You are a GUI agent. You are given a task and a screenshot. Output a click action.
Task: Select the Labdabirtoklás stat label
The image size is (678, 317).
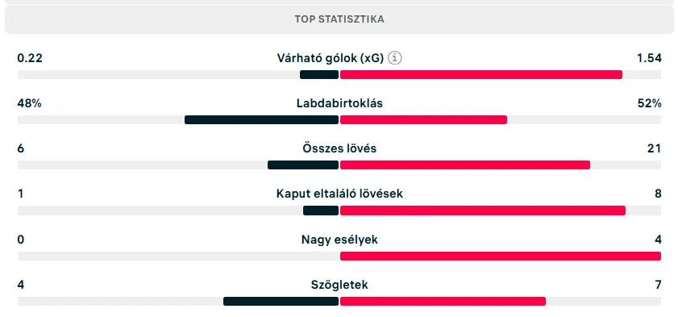tap(339, 103)
